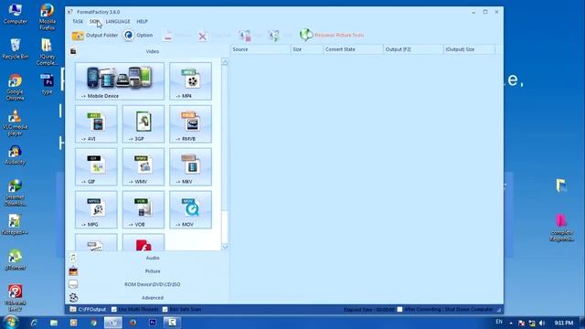Image resolution: width=585 pixels, height=329 pixels.
Task: Select the Mozilla Firefox desktop icon
Action: coord(47,16)
